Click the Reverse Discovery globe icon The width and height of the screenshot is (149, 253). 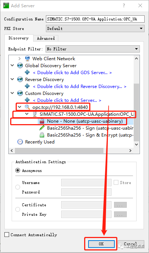pyautogui.click(x=20, y=79)
